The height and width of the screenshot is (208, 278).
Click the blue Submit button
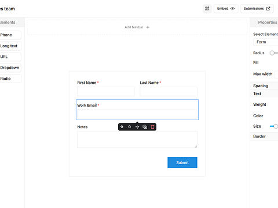[182, 162]
